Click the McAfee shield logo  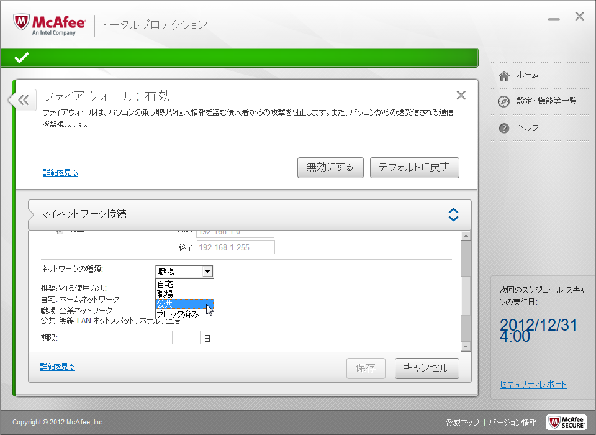point(21,22)
